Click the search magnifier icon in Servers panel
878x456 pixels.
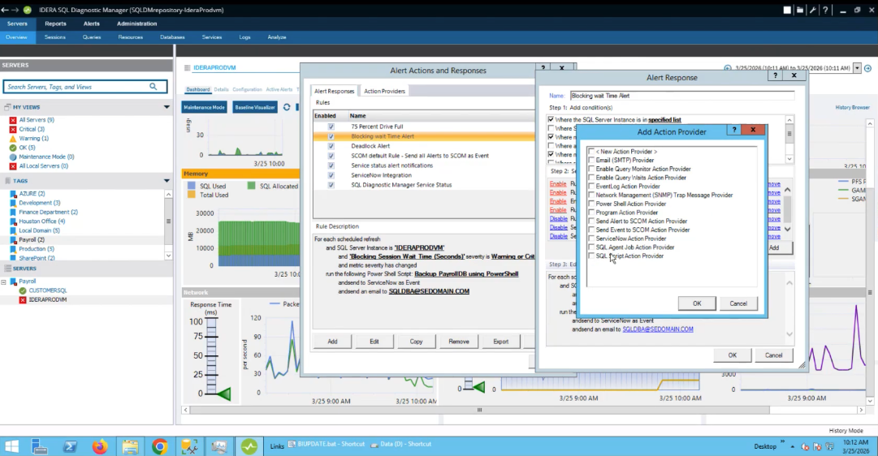[154, 87]
